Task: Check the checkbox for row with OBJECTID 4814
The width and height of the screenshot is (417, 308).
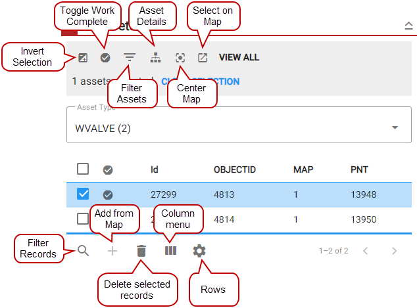Action: pos(82,219)
